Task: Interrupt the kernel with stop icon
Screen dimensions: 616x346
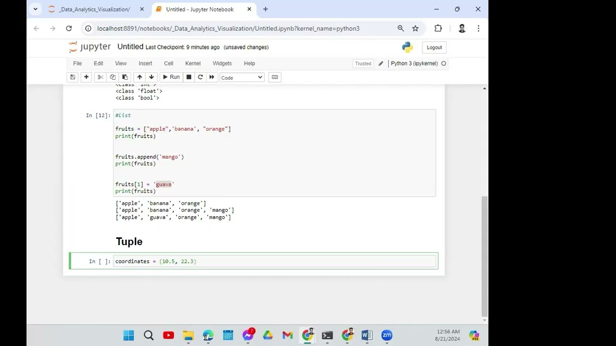Action: 189,77
